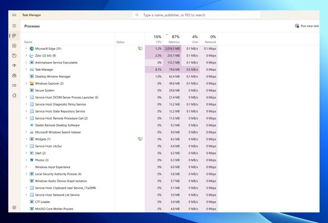328x223 pixels.
Task: Click the Microsoft Windows Search Indexer icon
Action: pos(32,132)
